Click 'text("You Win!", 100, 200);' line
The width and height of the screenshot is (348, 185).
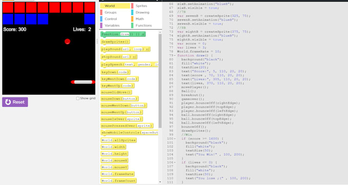pos(215,154)
